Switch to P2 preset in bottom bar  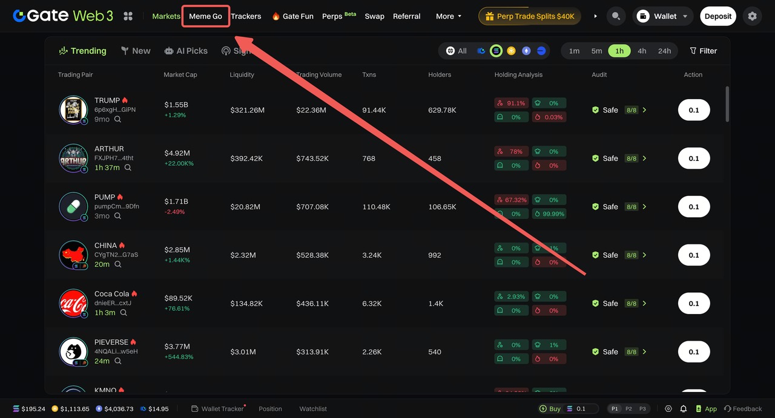(x=628, y=409)
